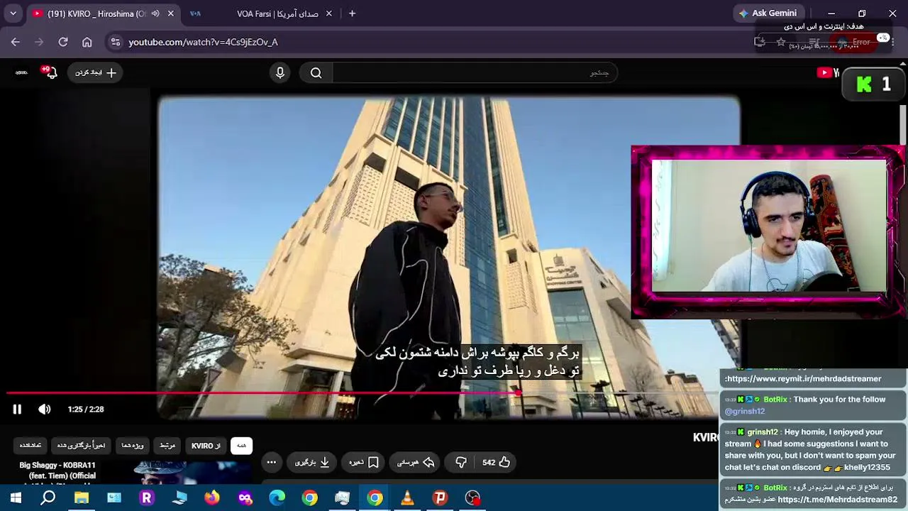The width and height of the screenshot is (908, 511).
Task: Open a new browser tab
Action: click(x=352, y=13)
